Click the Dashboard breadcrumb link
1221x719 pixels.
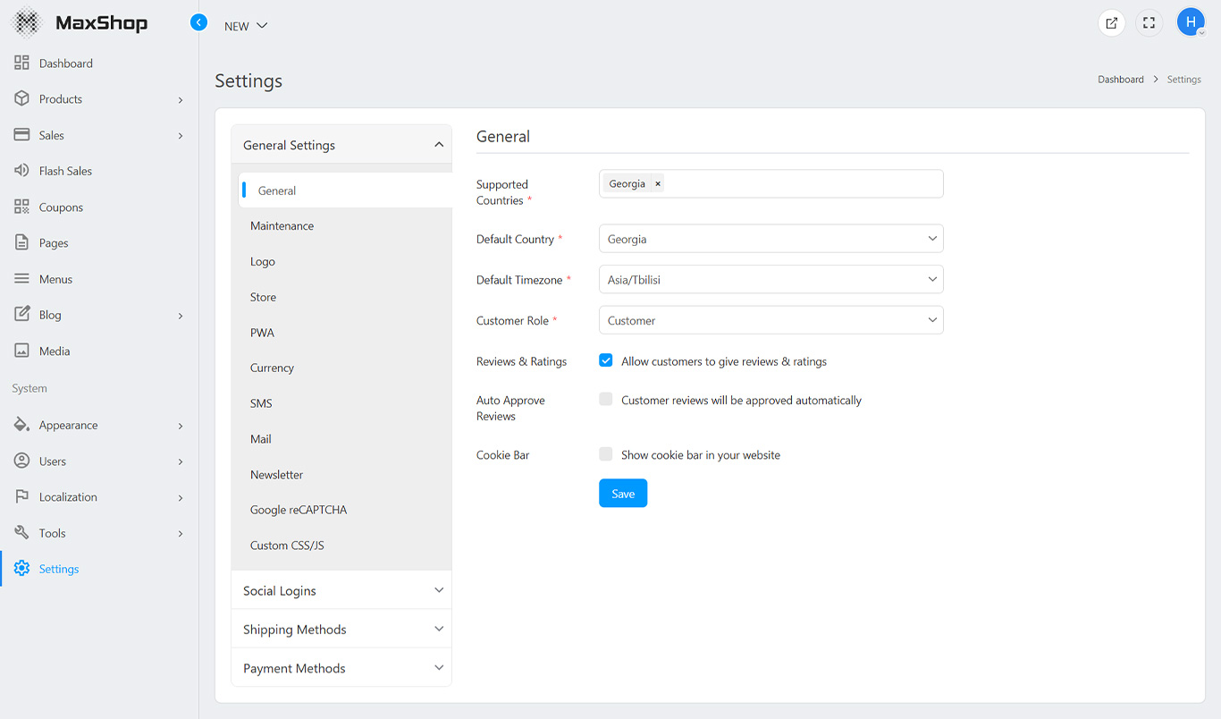(x=1120, y=80)
